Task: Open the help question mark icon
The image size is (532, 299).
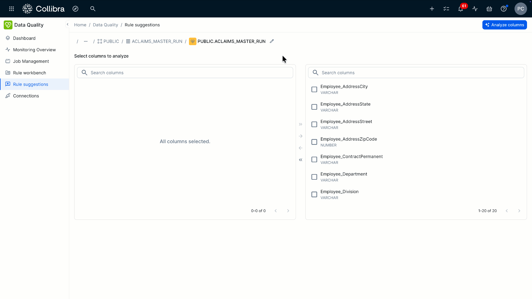Action: click(504, 9)
